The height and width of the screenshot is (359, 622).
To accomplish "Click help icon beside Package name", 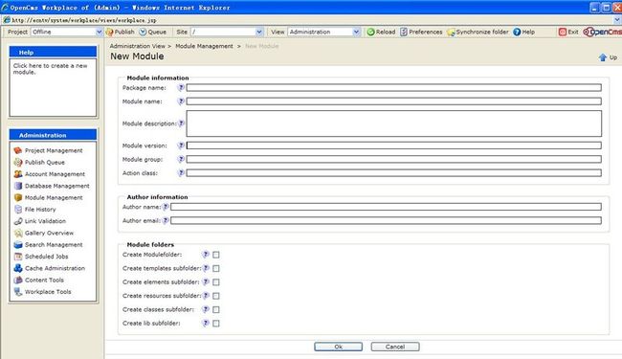I will pos(181,88).
